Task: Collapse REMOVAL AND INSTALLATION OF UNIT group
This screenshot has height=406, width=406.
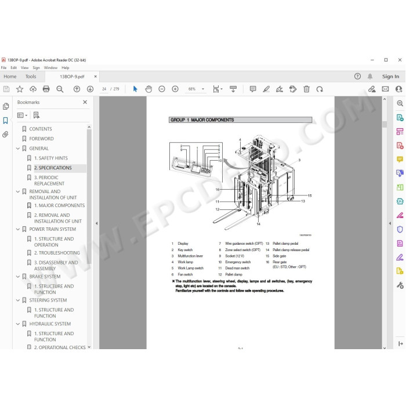Action: pos(18,191)
